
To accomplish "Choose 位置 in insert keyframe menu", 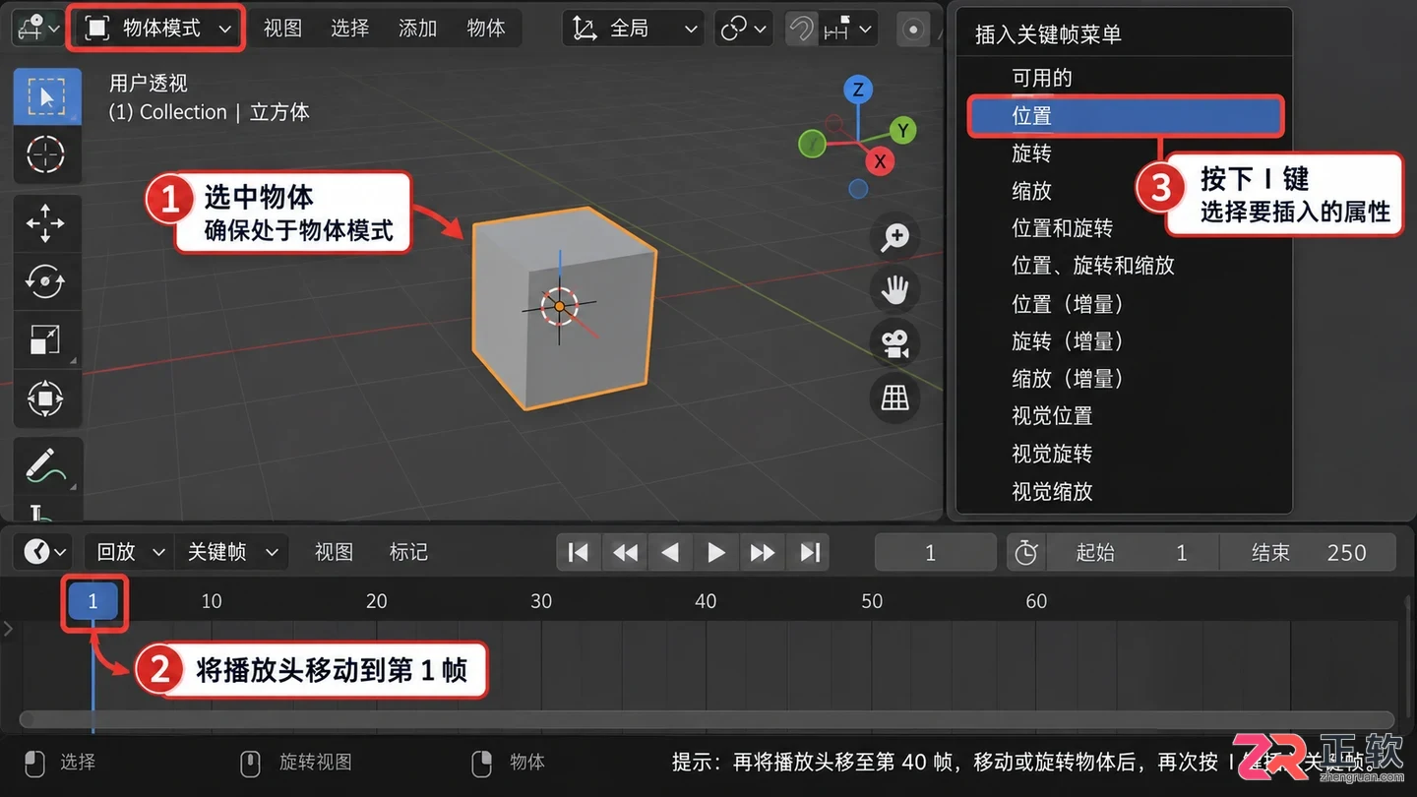I will pyautogui.click(x=1126, y=116).
